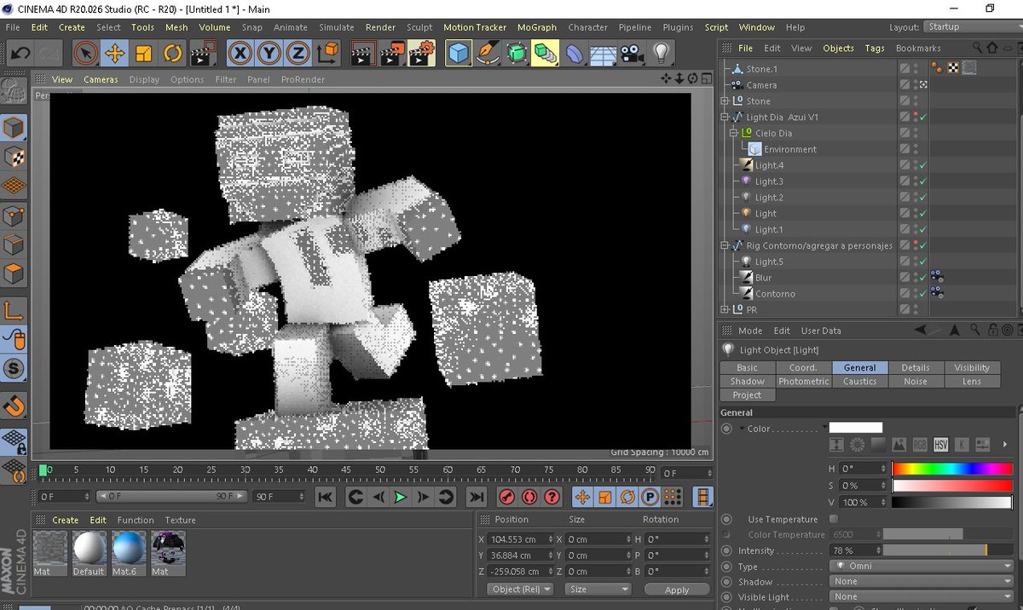
Task: Select the Move tool in toolbar
Action: (113, 54)
